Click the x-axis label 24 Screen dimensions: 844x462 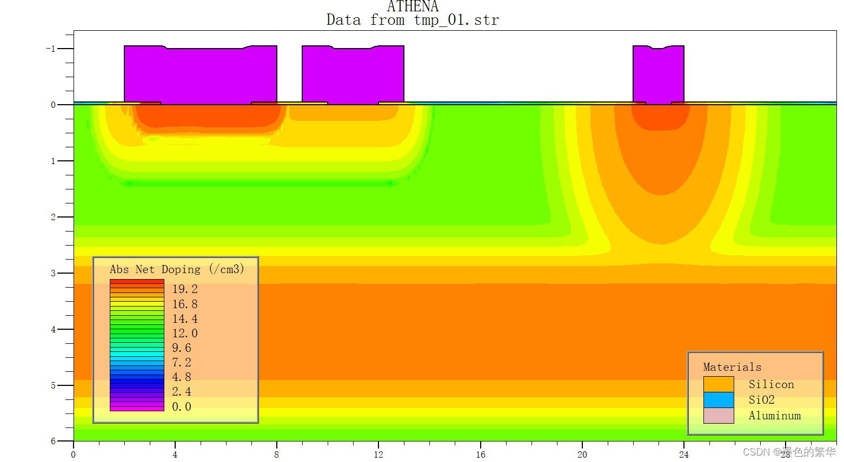coord(683,454)
